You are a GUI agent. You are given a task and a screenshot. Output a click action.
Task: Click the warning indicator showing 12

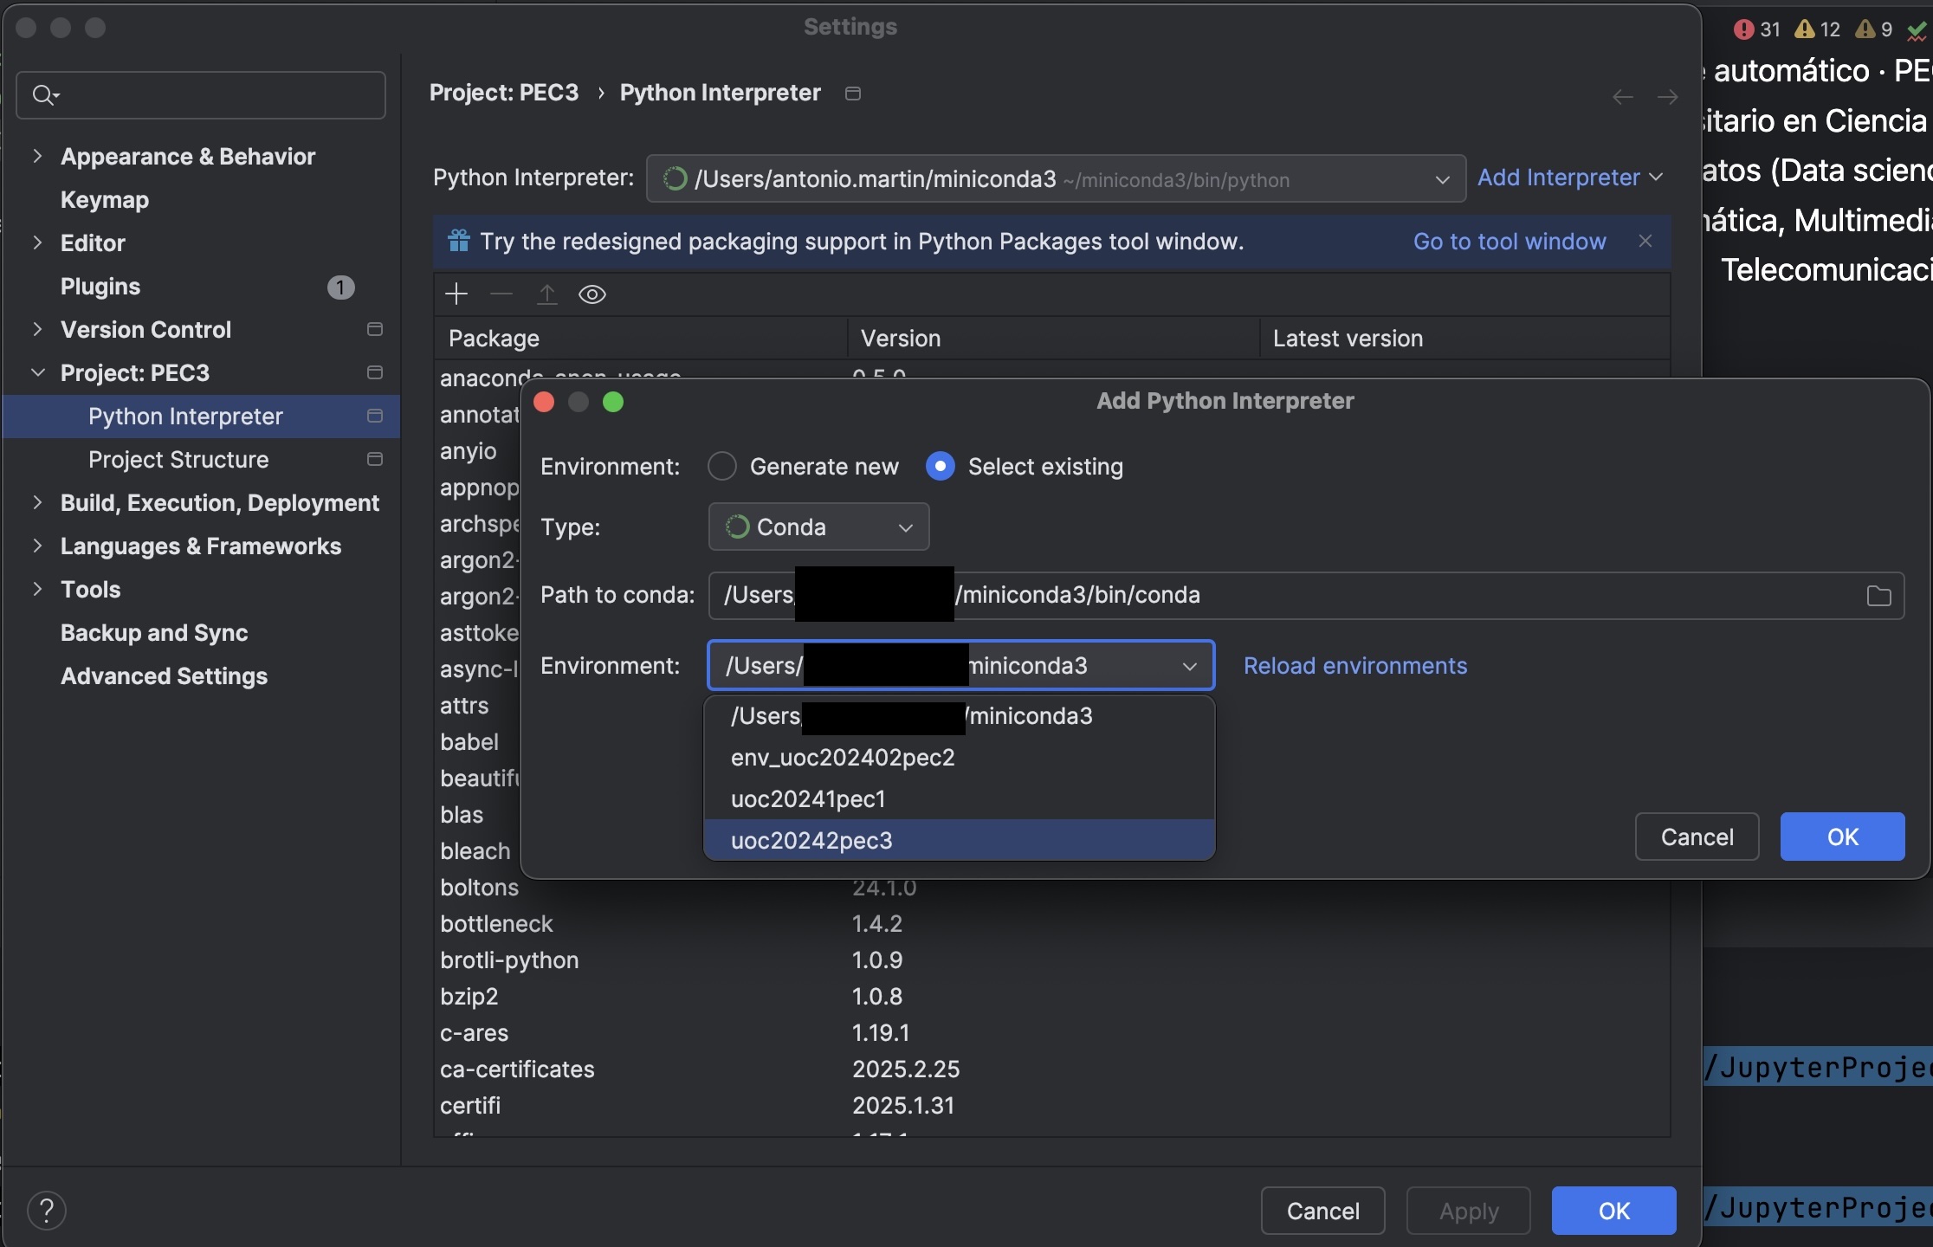coord(1817,29)
